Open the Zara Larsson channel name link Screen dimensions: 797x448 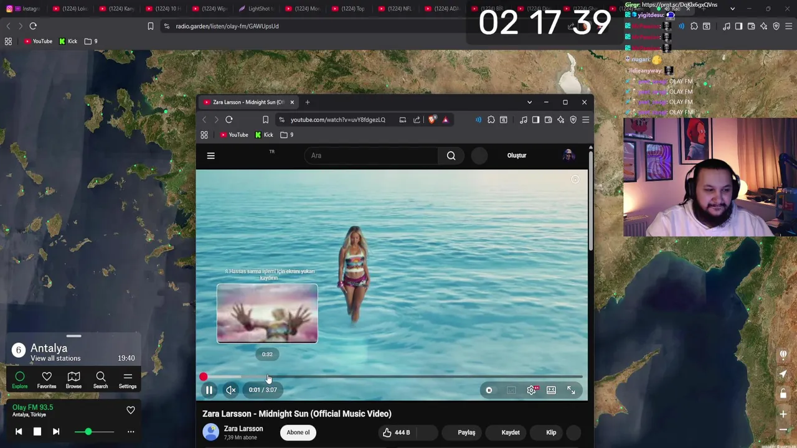pyautogui.click(x=243, y=429)
